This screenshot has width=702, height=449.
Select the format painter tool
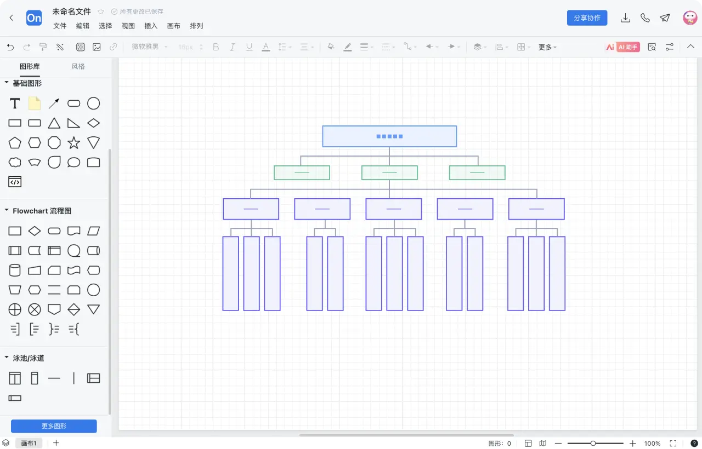(x=43, y=47)
